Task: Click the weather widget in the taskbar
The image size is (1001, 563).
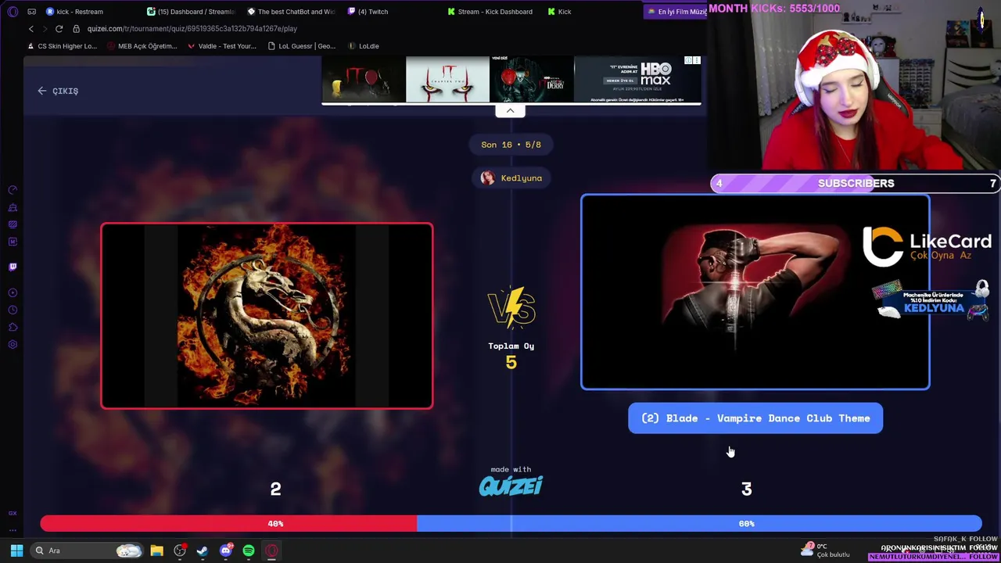Action: pyautogui.click(x=825, y=550)
